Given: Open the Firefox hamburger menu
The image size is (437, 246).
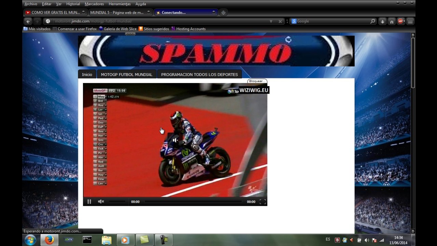Looking at the screenshot, I should [410, 21].
